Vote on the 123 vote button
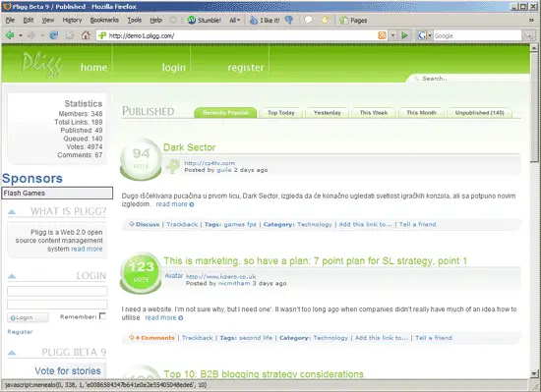541x392 pixels. coord(141,273)
